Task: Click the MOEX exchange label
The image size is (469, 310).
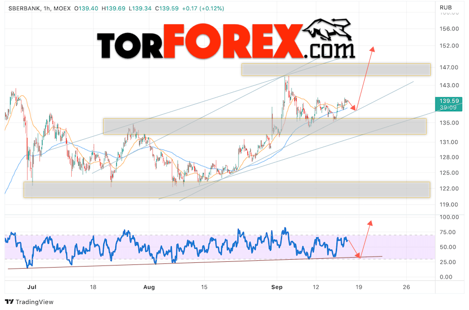Action: pos(62,8)
